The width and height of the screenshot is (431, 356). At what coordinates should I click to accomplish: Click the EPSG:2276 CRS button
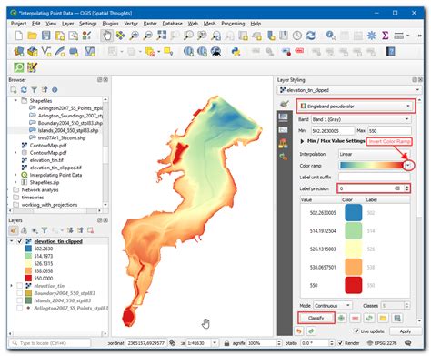[x=383, y=343]
